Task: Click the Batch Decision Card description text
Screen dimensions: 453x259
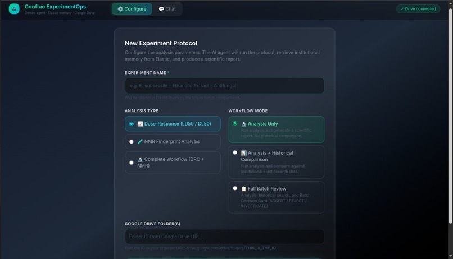Action: 275,201
